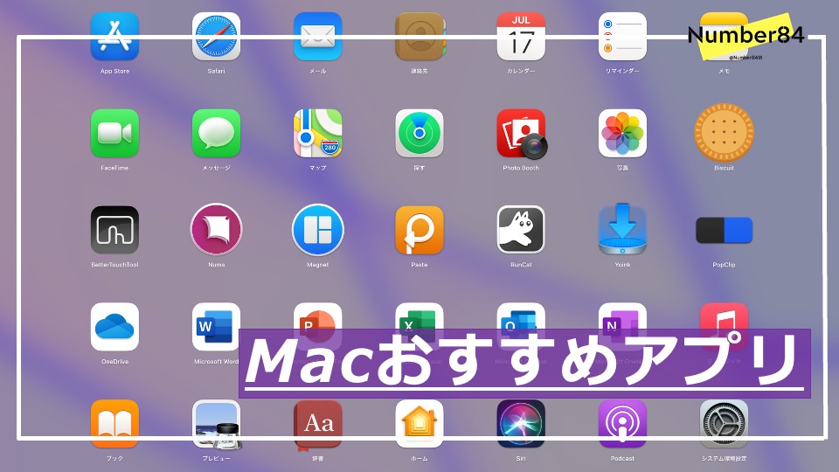Viewport: 839px width, 472px height.
Task: Start the FaceTime app
Action: (114, 133)
